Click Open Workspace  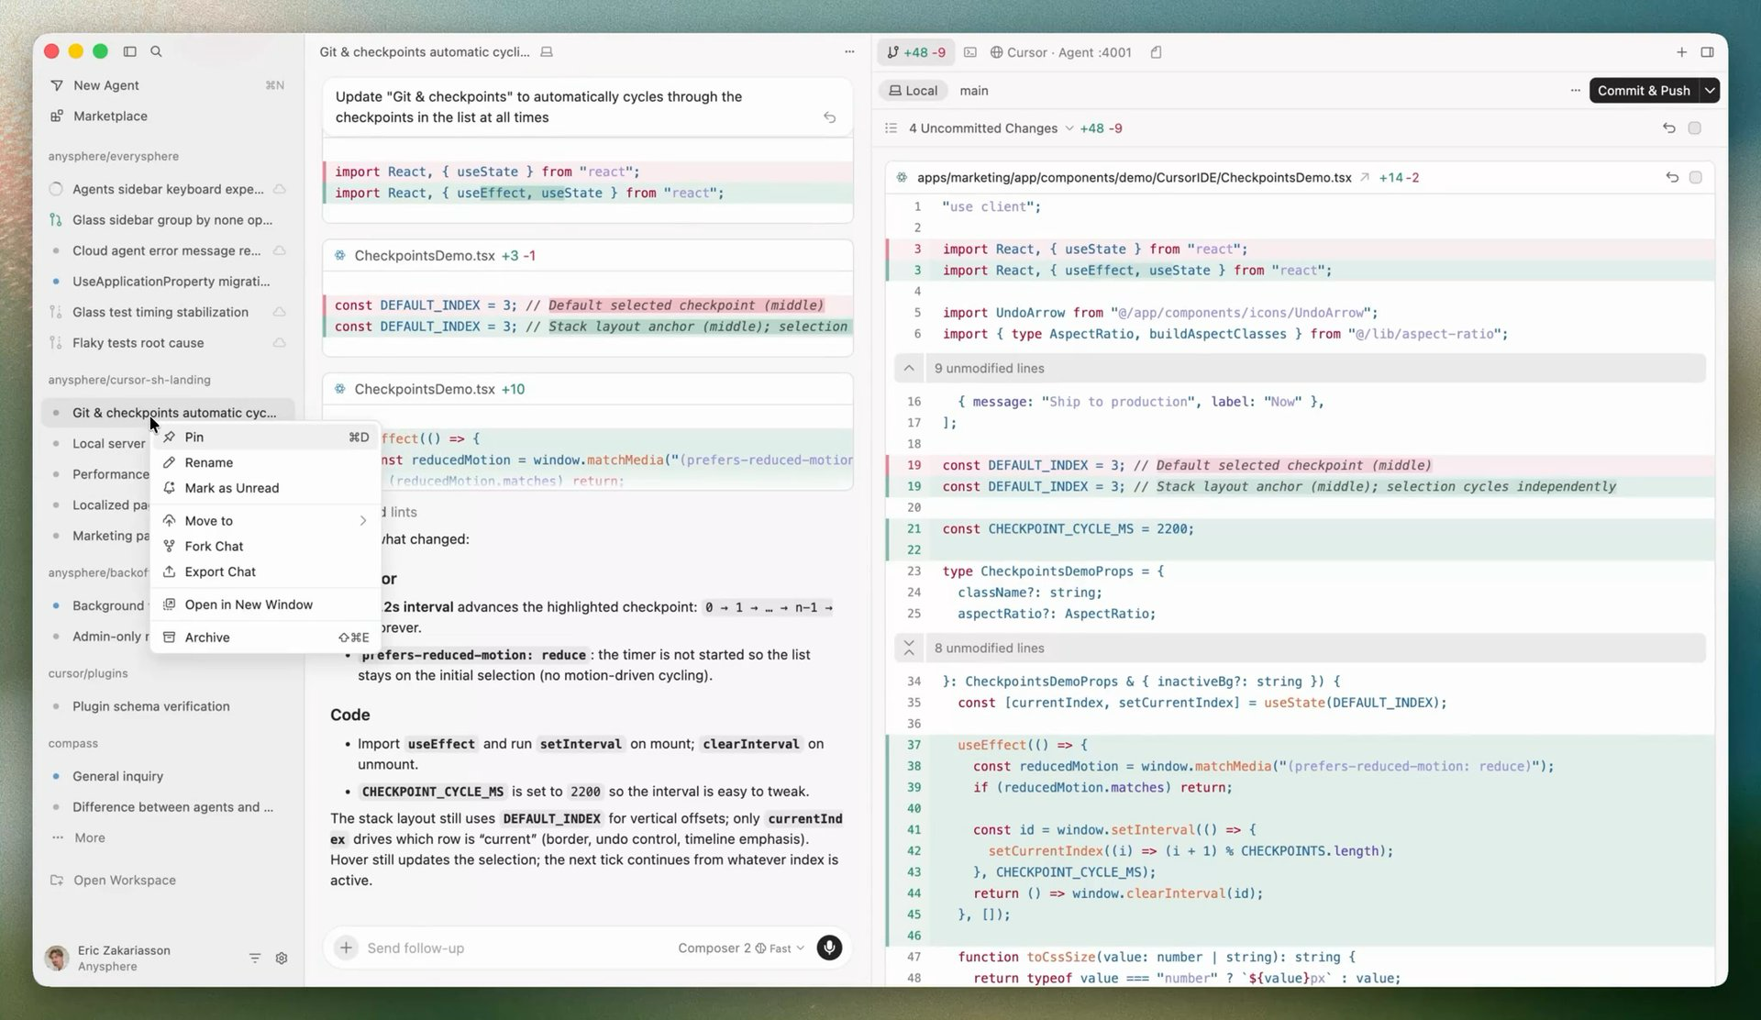point(168,880)
